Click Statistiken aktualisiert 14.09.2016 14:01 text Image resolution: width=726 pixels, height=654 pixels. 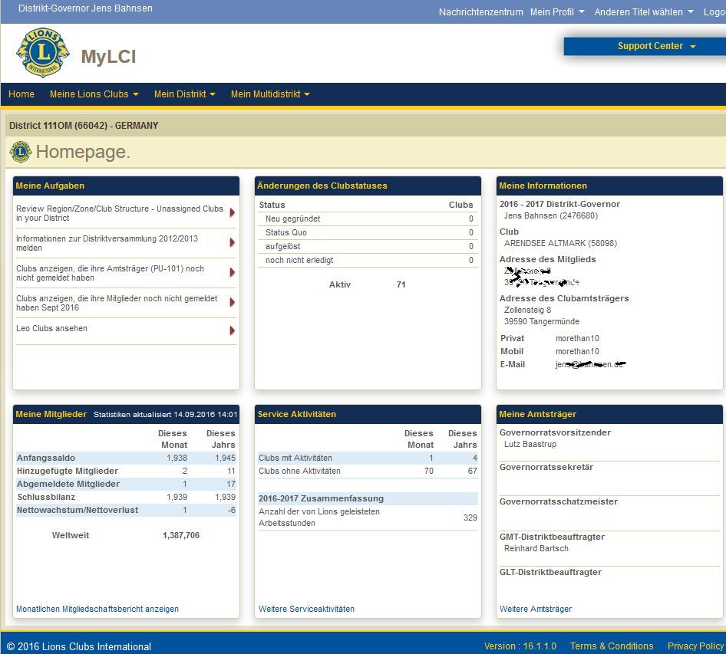[x=165, y=415]
